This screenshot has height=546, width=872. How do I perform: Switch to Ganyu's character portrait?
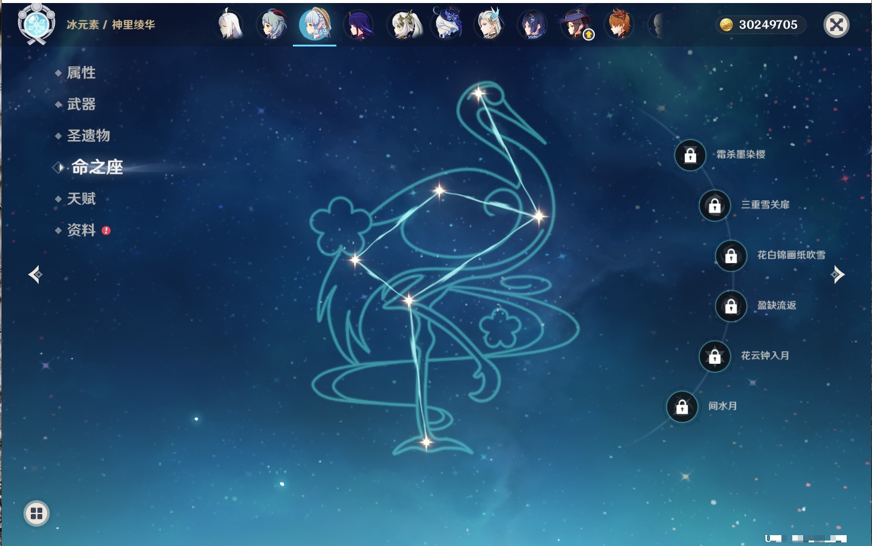[x=272, y=25]
